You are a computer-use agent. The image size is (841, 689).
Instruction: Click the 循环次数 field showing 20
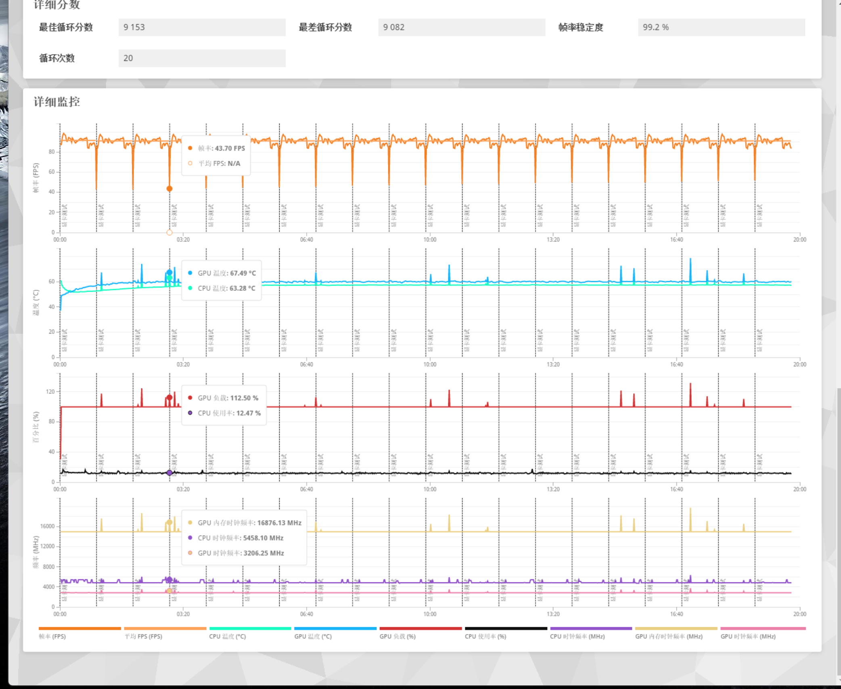pos(201,58)
